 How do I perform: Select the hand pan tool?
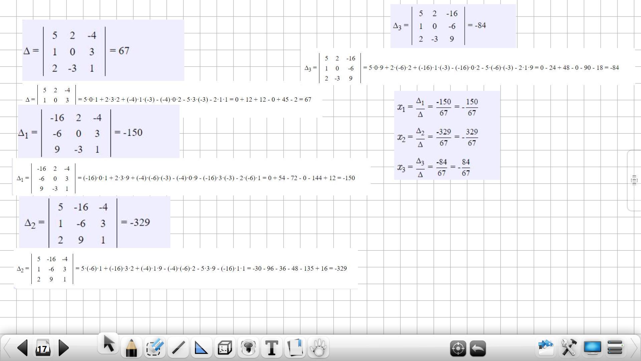pos(318,348)
